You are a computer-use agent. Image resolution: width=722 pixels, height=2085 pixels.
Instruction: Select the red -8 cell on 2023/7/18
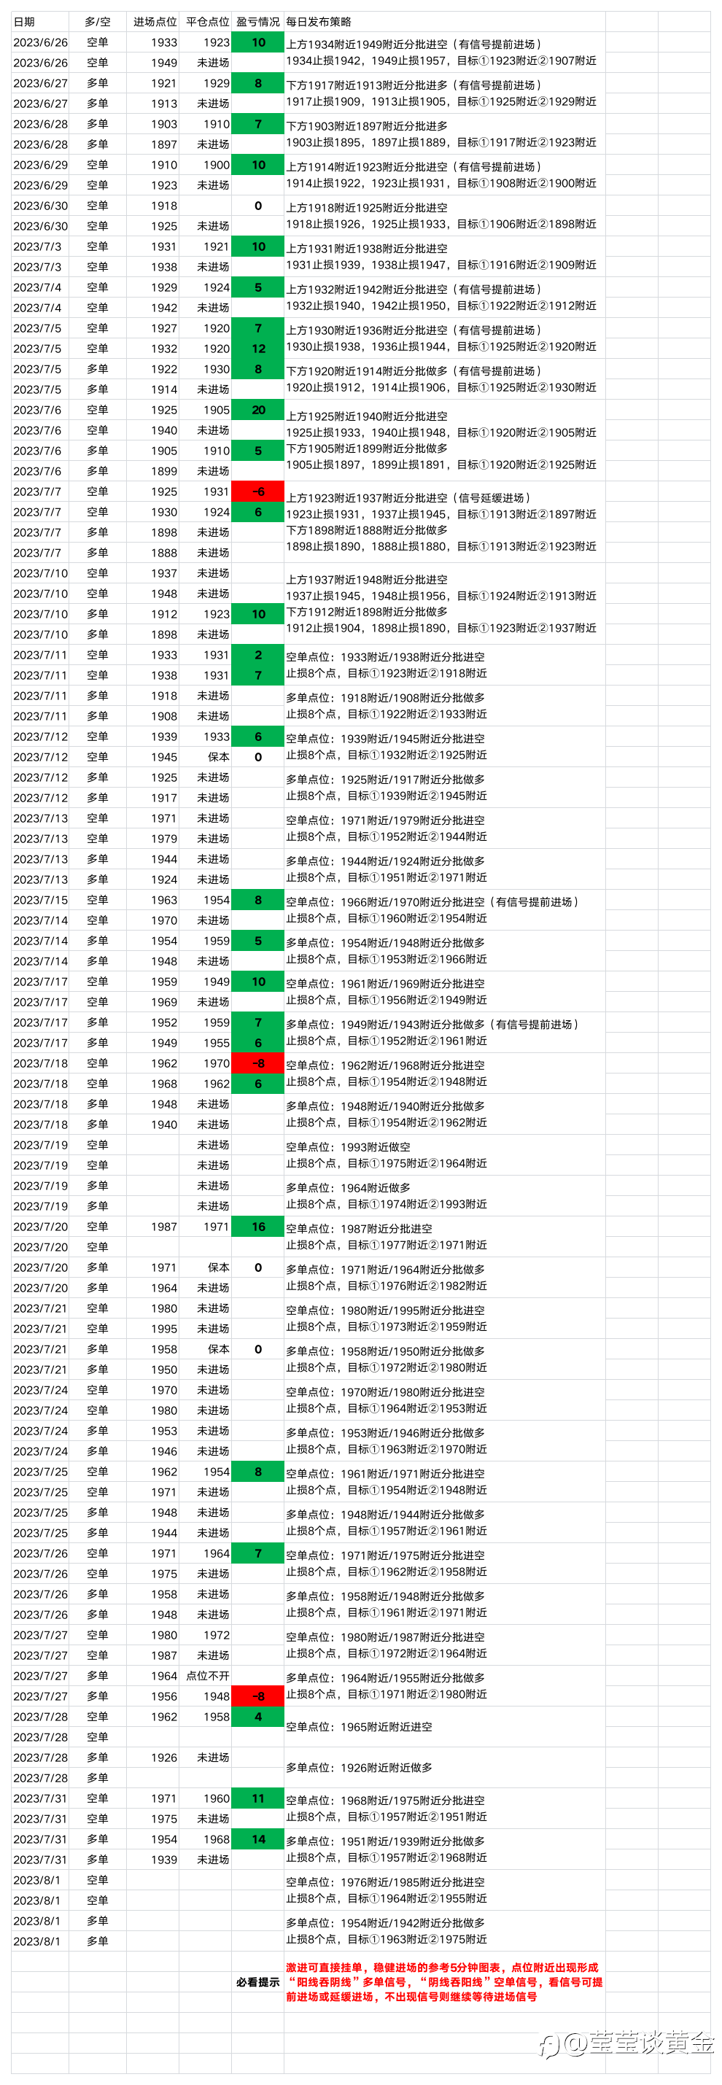[258, 1063]
